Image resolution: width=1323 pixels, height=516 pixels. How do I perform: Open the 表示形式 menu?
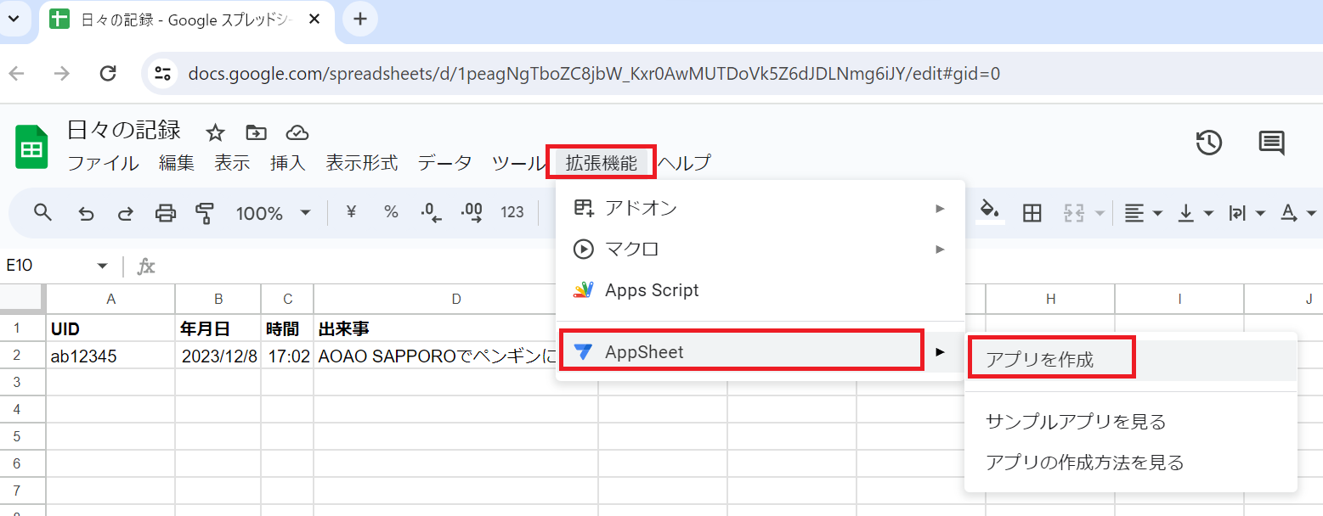click(362, 163)
